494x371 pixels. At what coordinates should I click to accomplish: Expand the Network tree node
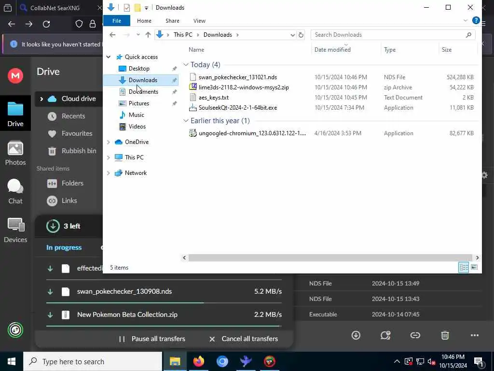point(109,173)
